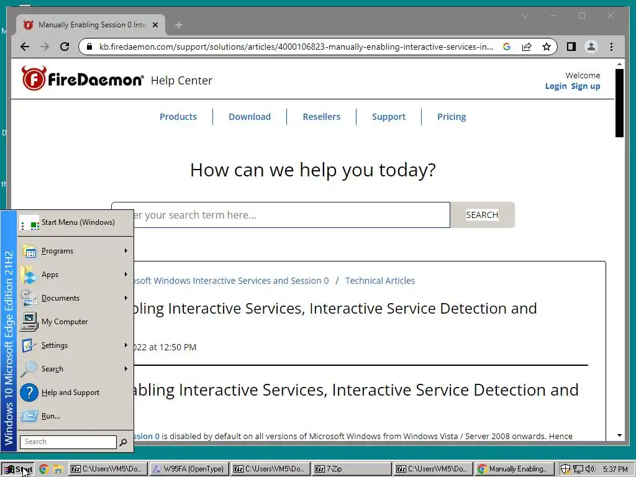This screenshot has width=636, height=477.
Task: Open Resellers navigation link
Action: point(321,117)
